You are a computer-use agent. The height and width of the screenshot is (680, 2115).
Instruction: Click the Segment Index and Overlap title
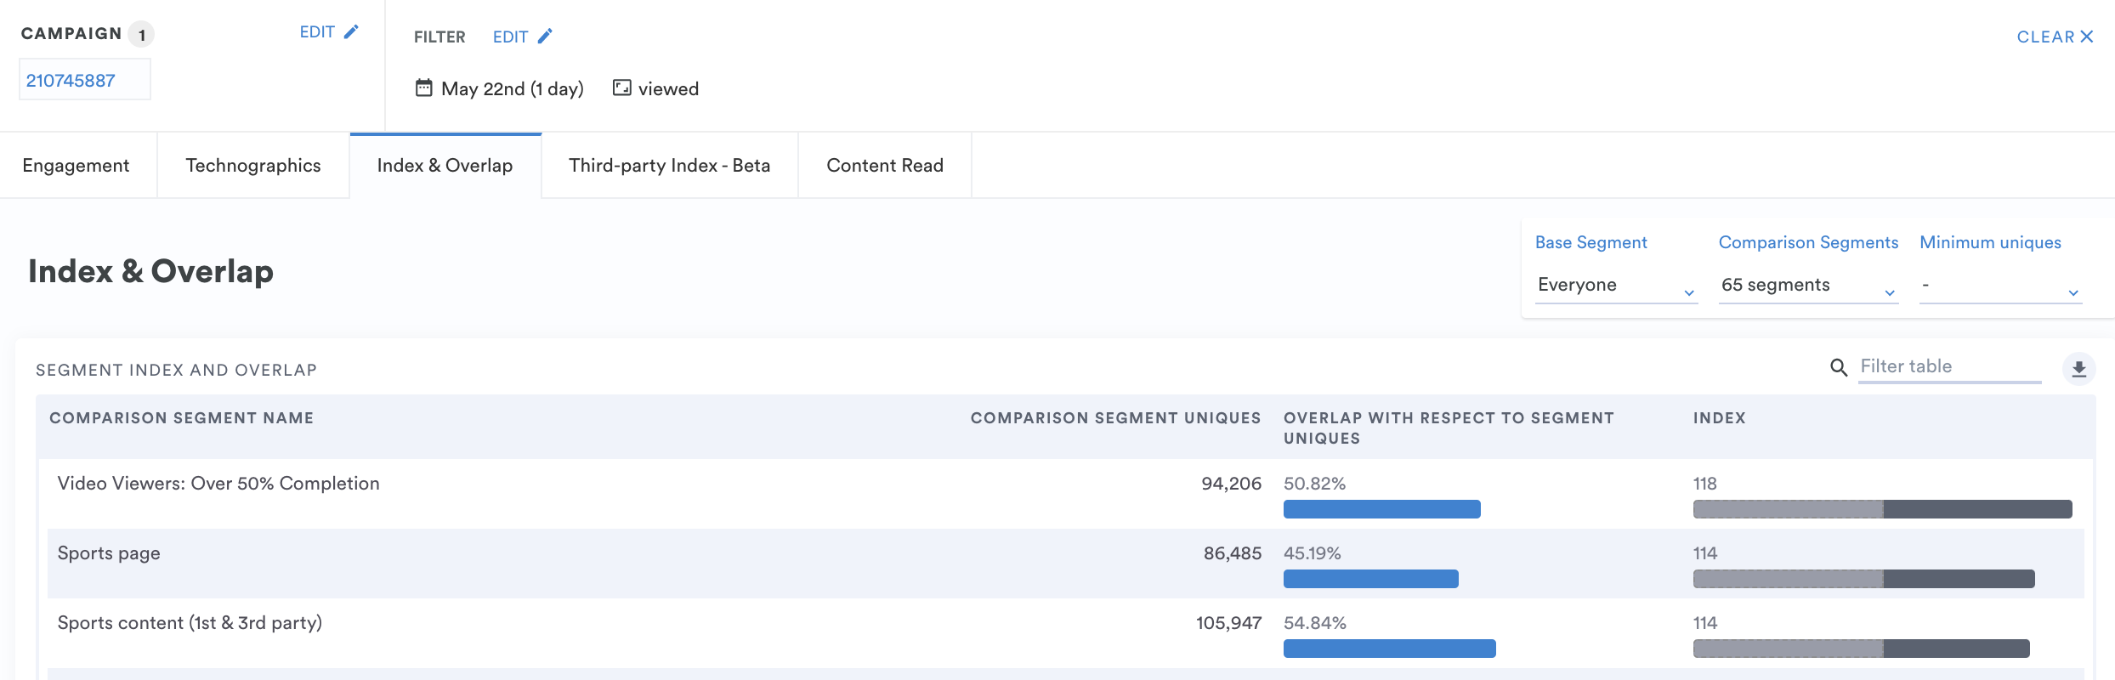[177, 370]
